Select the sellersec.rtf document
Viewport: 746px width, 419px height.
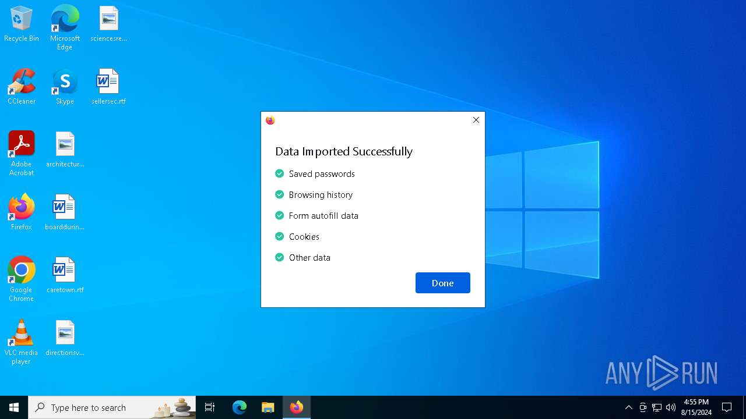coord(108,87)
